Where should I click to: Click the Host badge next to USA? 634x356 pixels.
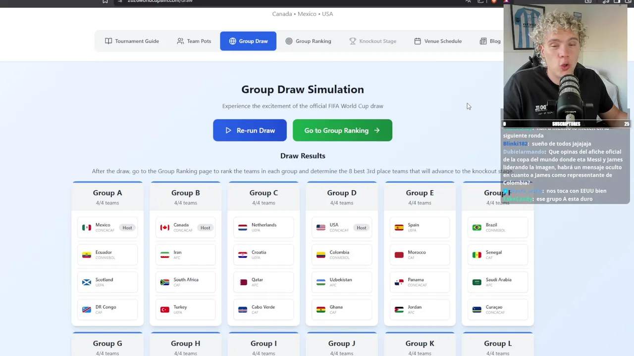click(x=362, y=228)
